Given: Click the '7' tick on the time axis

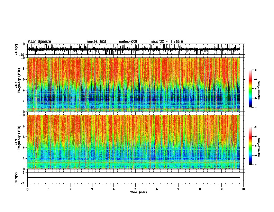Looking at the screenshot, I should click(x=179, y=189).
